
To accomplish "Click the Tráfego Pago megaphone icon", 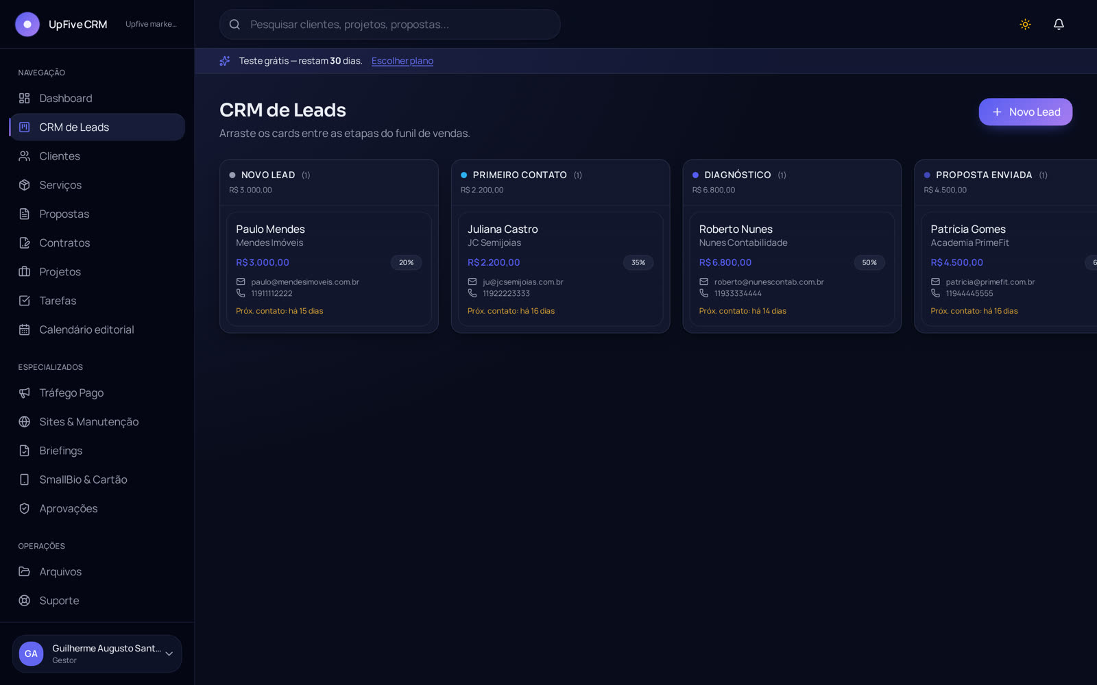I will [x=24, y=393].
